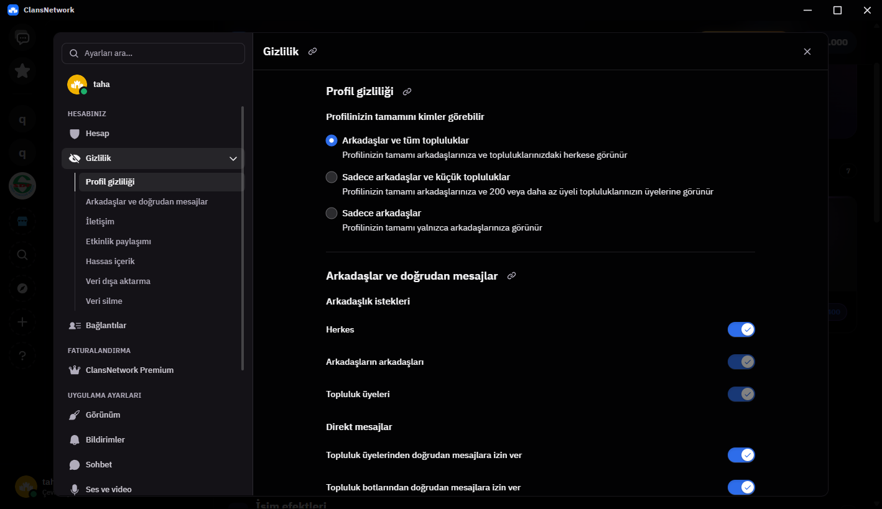Screen dimensions: 882x509
Task: Toggle Topluluk üyelerinden doğrudan mesajlara izin ver
Action: tap(741, 455)
